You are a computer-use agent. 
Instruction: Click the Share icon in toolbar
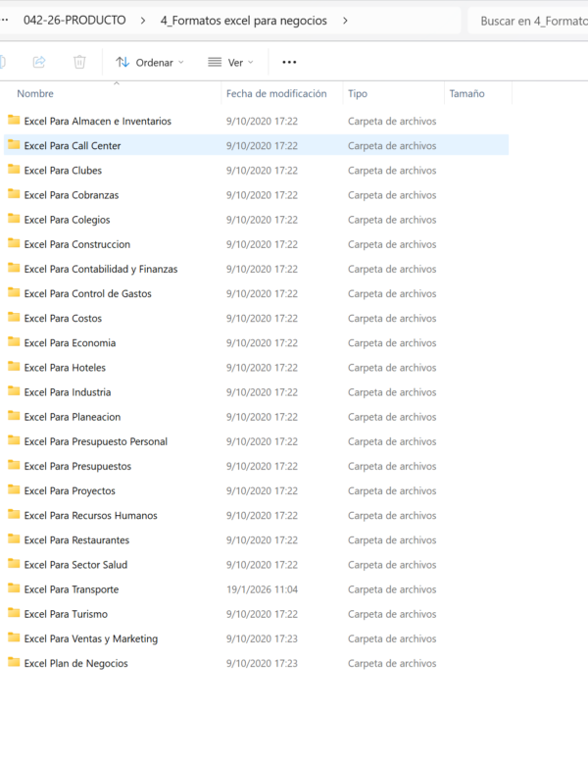tap(39, 62)
